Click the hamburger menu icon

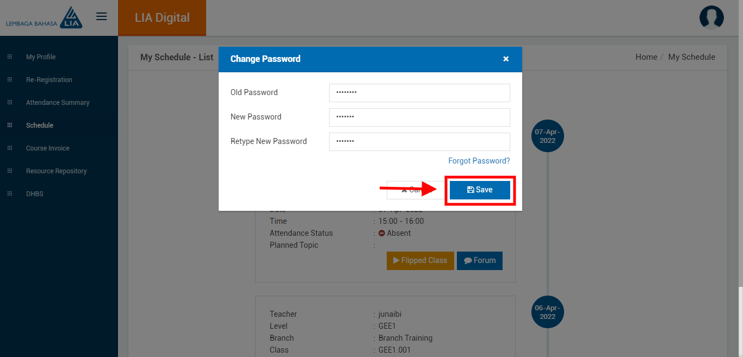(101, 16)
